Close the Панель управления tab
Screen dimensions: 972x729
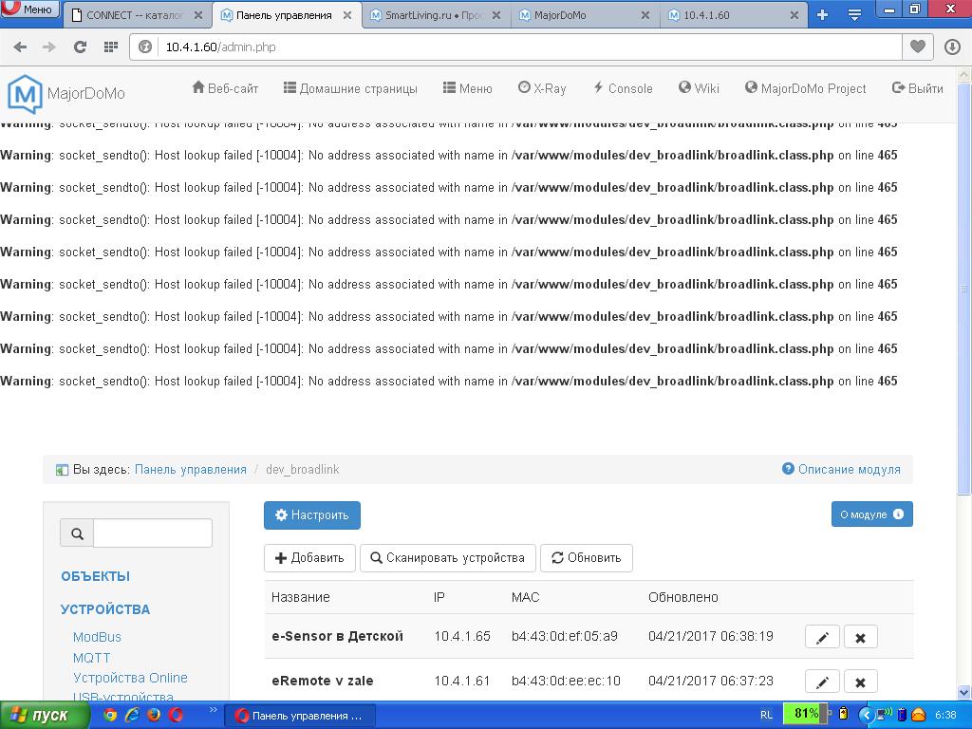(x=347, y=15)
